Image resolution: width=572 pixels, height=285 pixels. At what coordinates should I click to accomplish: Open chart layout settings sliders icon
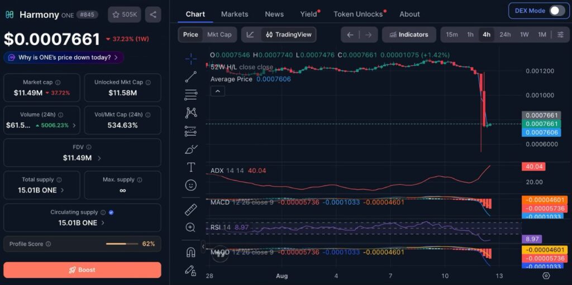(x=561, y=35)
